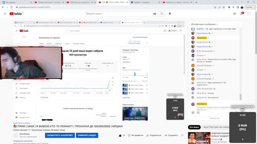Open the emoji picker in chat input
Viewport: 257px width, 144px height.
(x=193, y=112)
